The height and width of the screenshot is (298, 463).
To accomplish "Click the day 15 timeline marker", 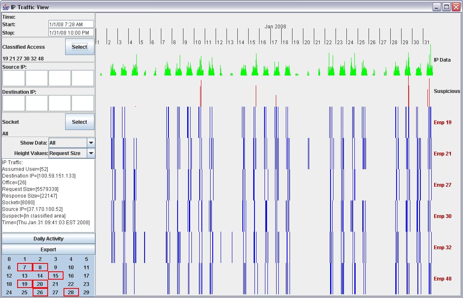I will pyautogui.click(x=252, y=42).
